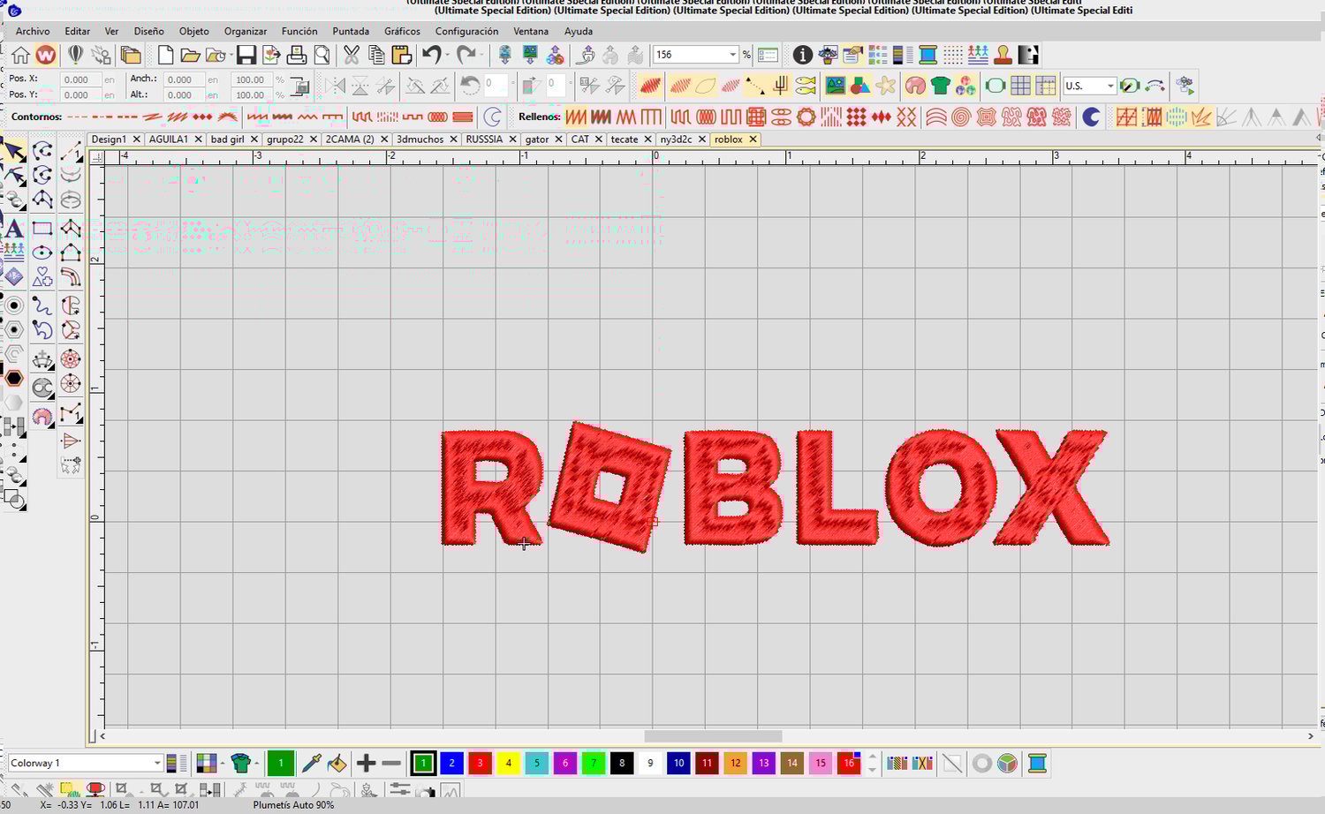The width and height of the screenshot is (1325, 814).
Task: Switch to the AGUILA1 design tab
Action: 168,139
